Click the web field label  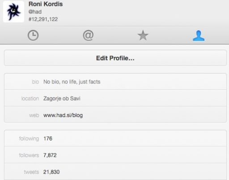pos(34,115)
